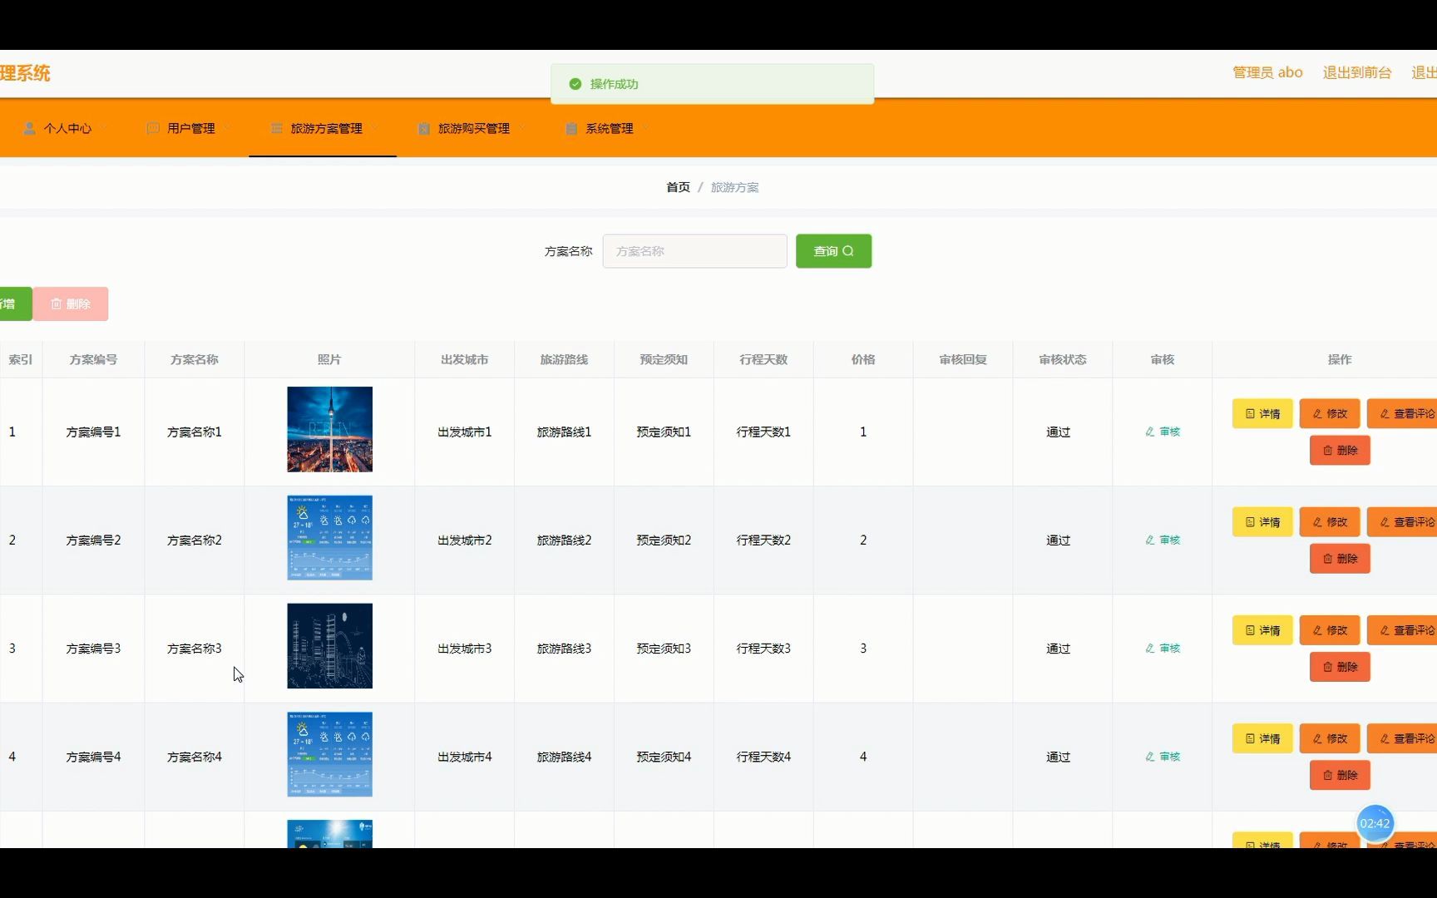Click the pencil 审核 icon on row 1
The image size is (1437, 898).
pos(1149,432)
